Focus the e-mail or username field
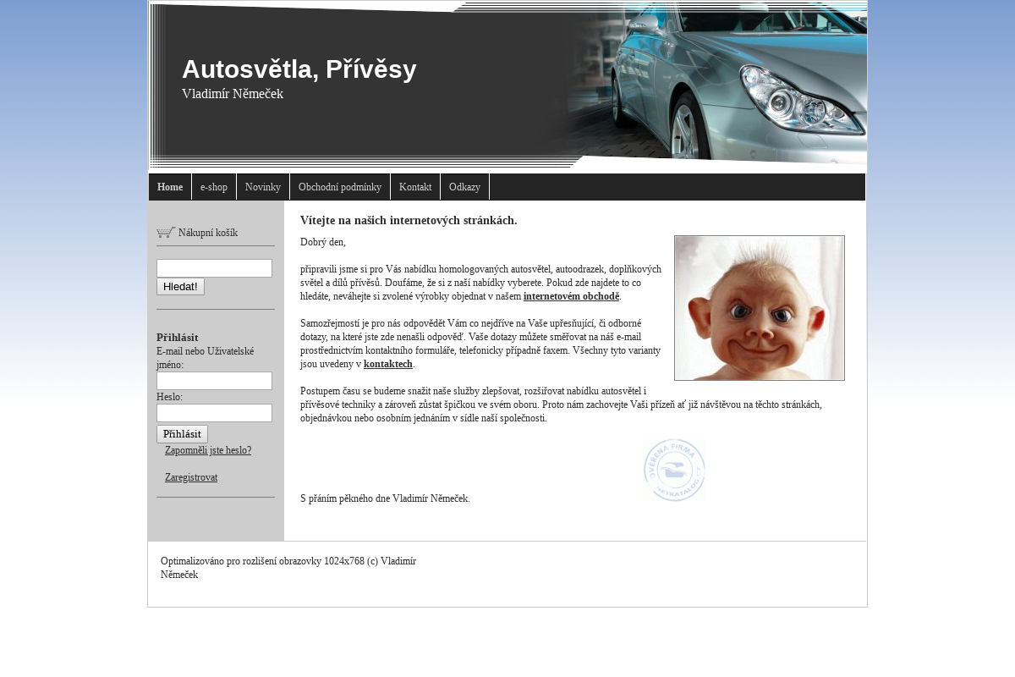 [x=214, y=381]
